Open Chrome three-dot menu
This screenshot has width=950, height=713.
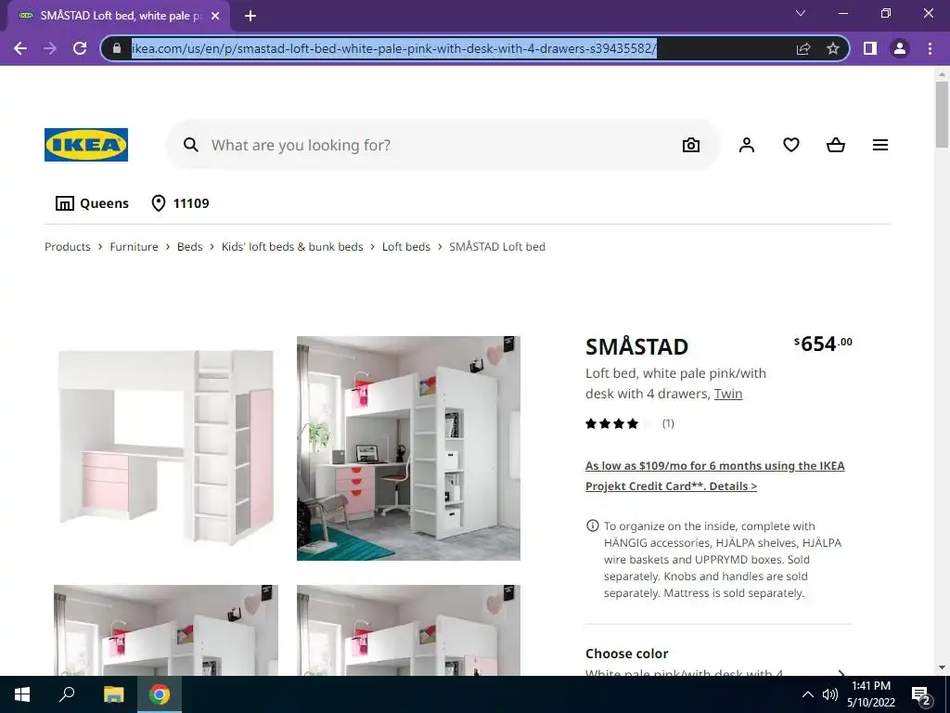[930, 48]
